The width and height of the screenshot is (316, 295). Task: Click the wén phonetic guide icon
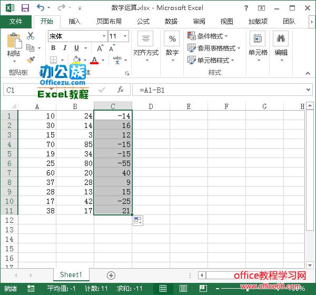pos(117,60)
